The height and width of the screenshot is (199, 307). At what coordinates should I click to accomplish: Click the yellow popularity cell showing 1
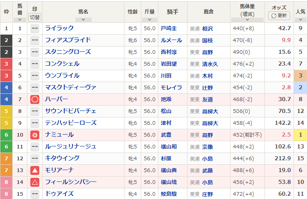point(300,135)
